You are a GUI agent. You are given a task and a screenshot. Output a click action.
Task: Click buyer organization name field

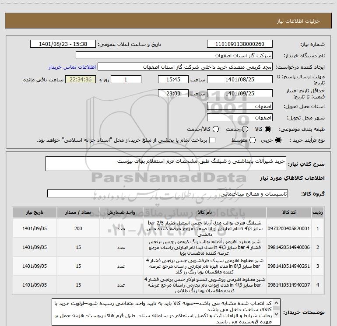174,56
